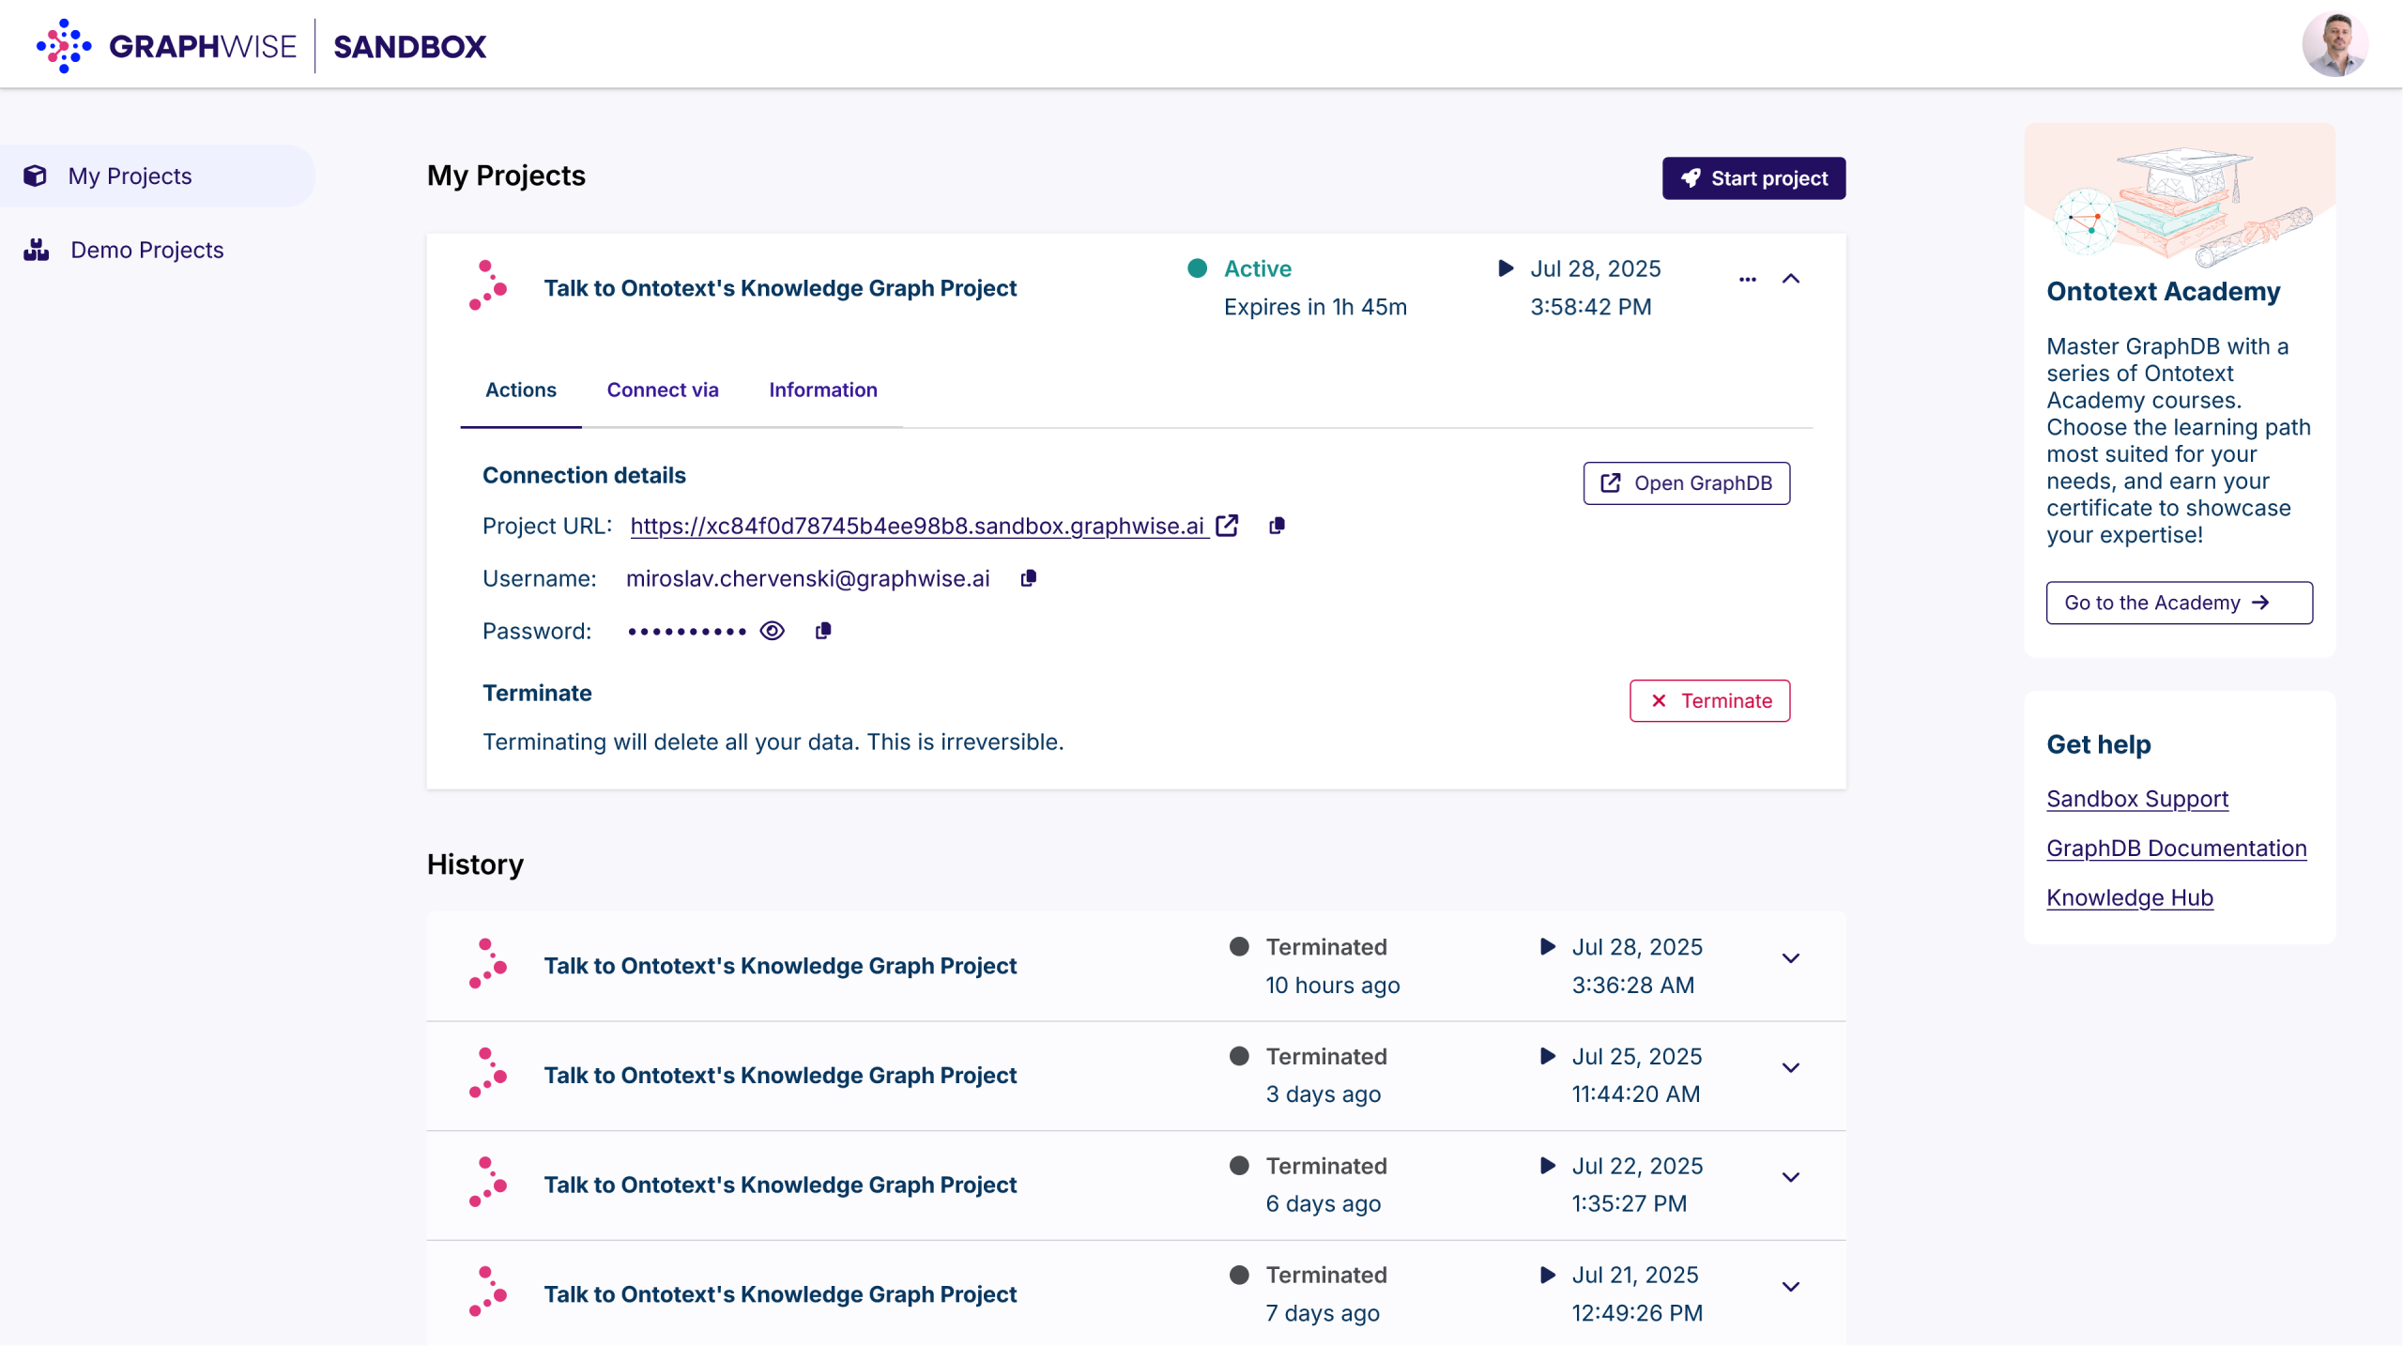The image size is (2403, 1346).
Task: Click the grey status dot for 10 hours ago
Action: [x=1239, y=946]
